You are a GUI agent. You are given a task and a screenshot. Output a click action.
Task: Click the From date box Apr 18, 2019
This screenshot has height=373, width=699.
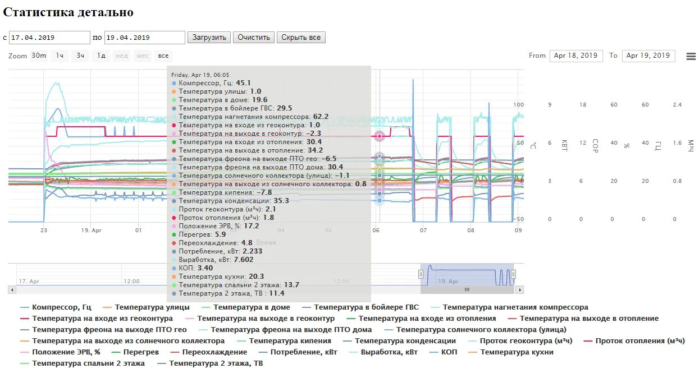(x=575, y=56)
